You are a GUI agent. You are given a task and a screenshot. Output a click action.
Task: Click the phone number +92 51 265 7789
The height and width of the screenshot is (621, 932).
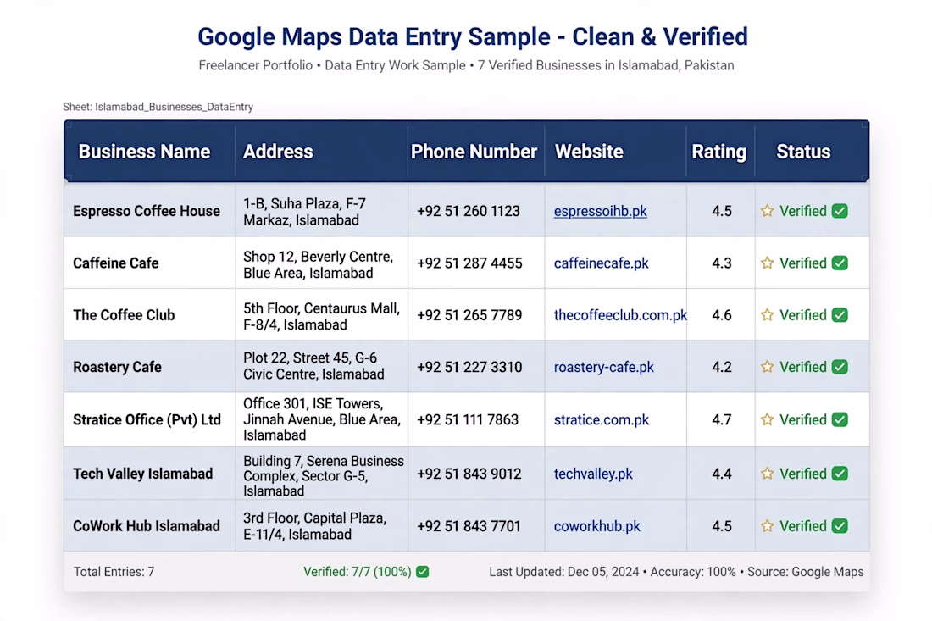[x=469, y=315]
